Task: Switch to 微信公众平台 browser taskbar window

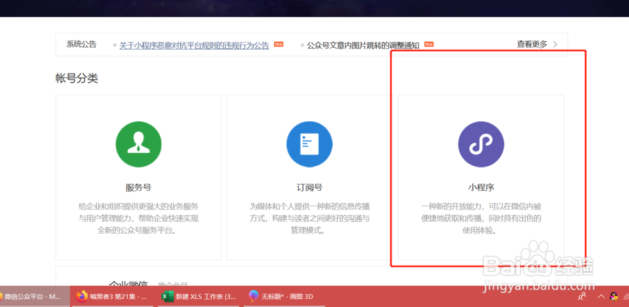Action: click(35, 296)
